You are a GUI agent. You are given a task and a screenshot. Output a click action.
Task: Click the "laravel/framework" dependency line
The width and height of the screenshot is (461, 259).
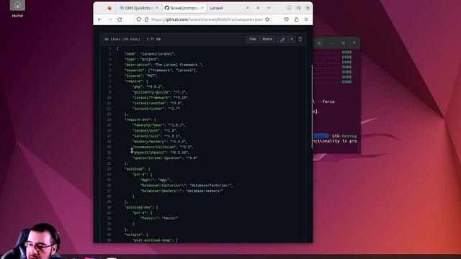coord(161,98)
